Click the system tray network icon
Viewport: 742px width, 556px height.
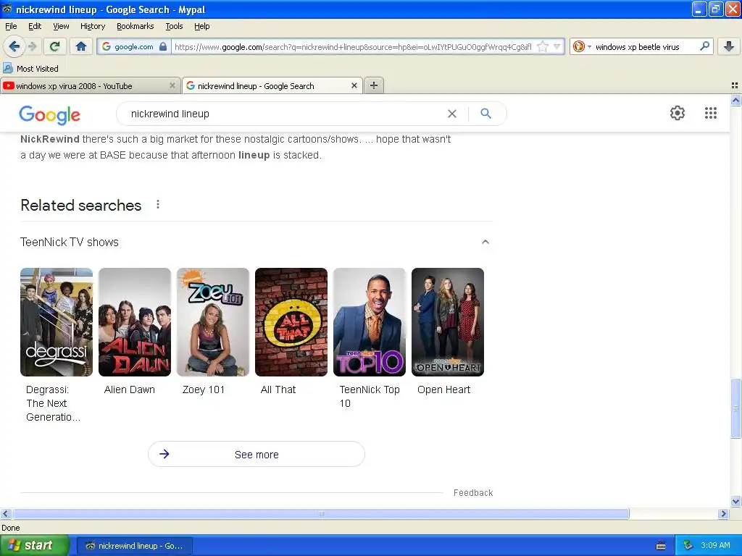688,545
